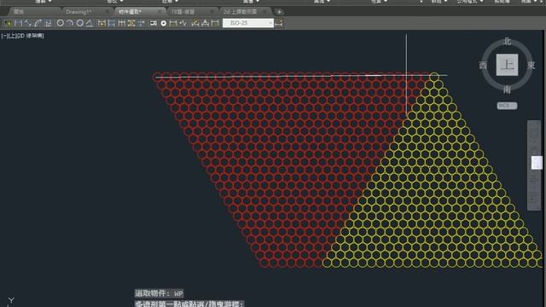This screenshot has width=546, height=307.
Task: Select the Ordinate dimension tool
Action: [x=48, y=23]
